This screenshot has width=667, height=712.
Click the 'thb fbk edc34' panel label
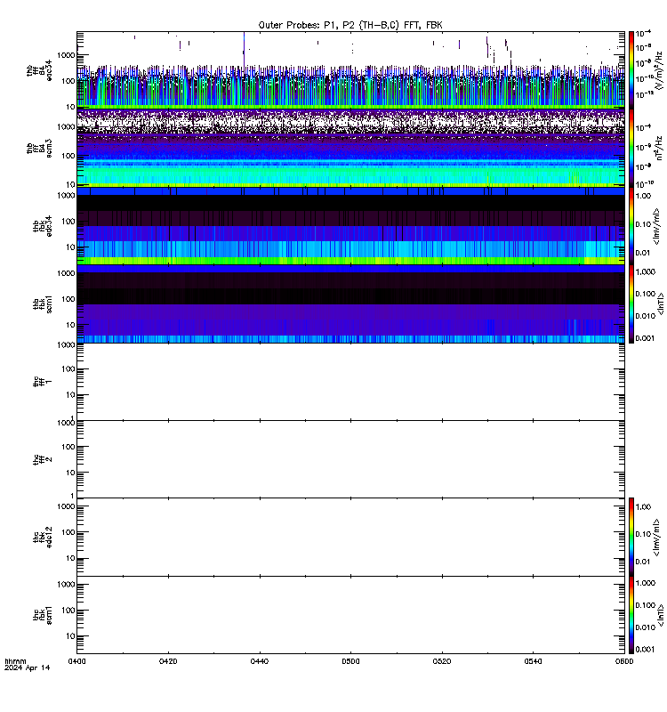[43, 226]
